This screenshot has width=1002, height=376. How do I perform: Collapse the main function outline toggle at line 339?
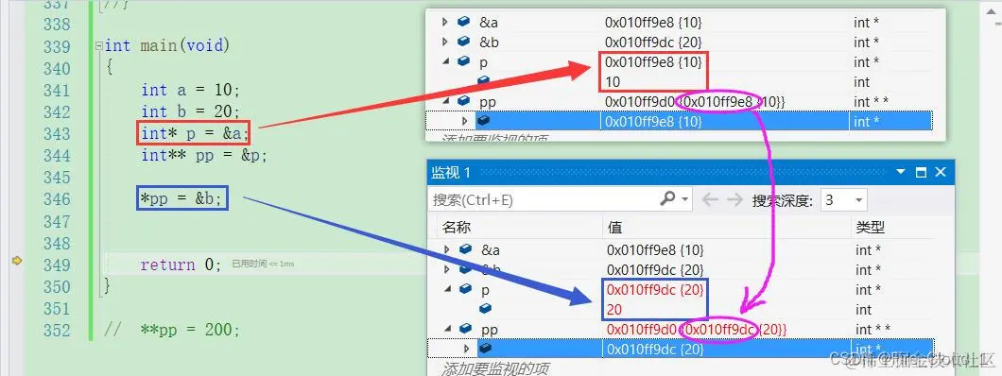point(98,46)
